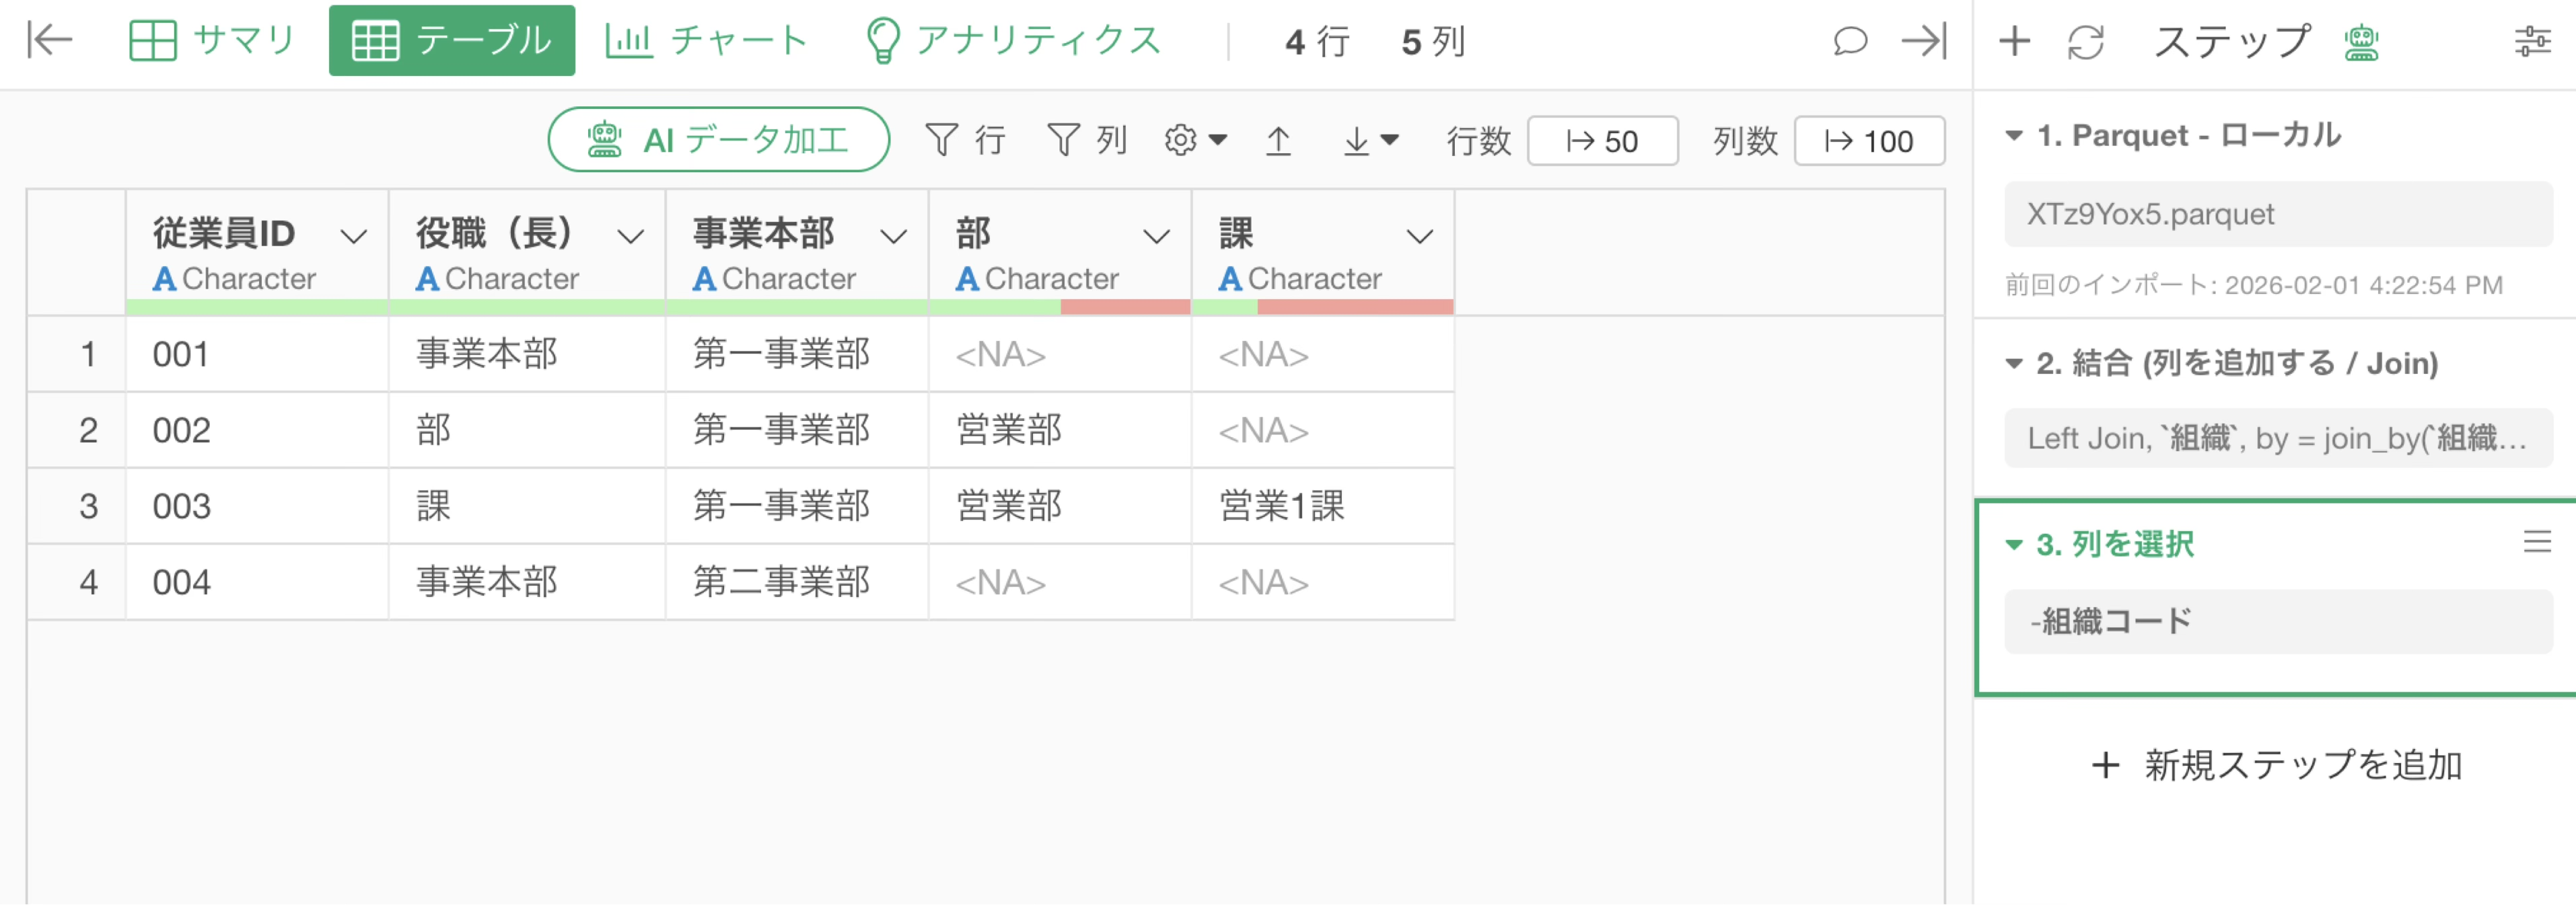Switch to the チャート tab
The image size is (2576, 905).
click(x=707, y=41)
